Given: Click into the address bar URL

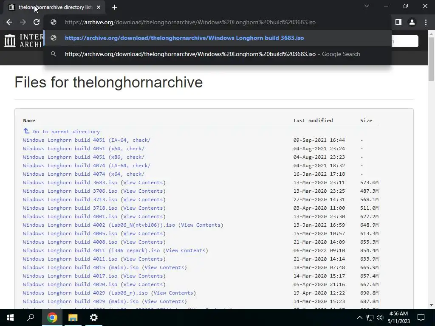Looking at the screenshot, I should coord(190,22).
